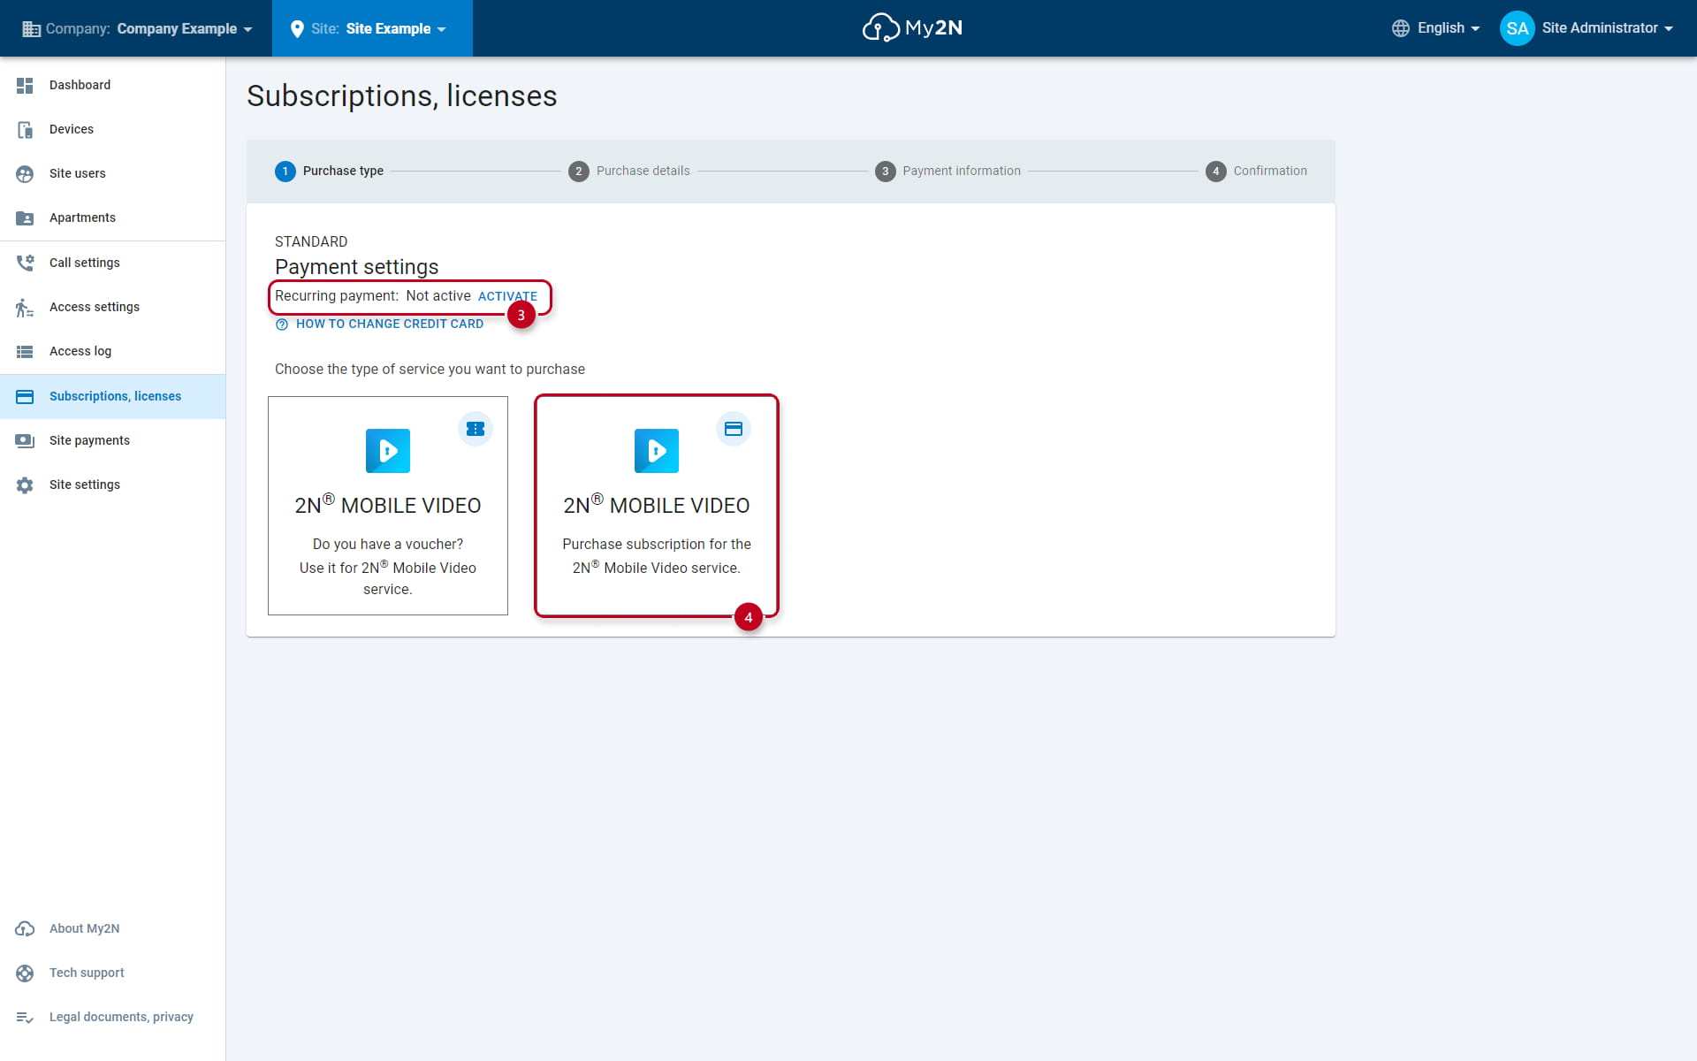Click the voucher ticket icon on first card
Image resolution: width=1697 pixels, height=1061 pixels.
click(x=476, y=429)
